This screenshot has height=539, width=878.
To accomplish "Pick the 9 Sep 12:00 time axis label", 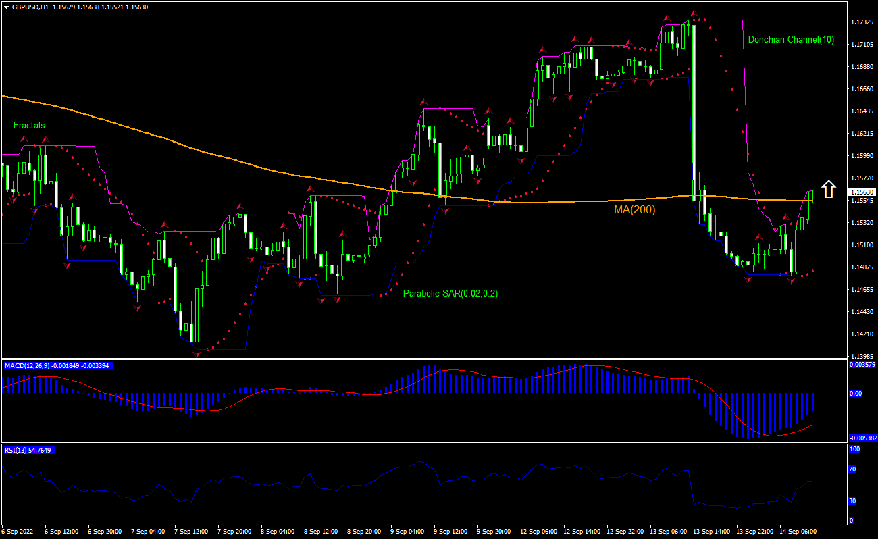I will tap(452, 532).
